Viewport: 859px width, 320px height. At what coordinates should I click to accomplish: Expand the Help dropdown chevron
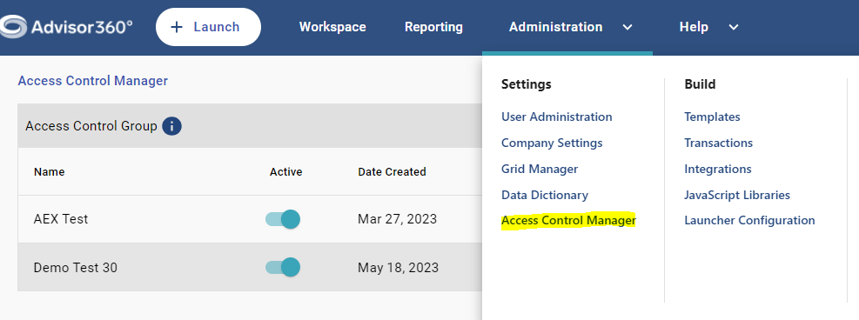[x=734, y=27]
